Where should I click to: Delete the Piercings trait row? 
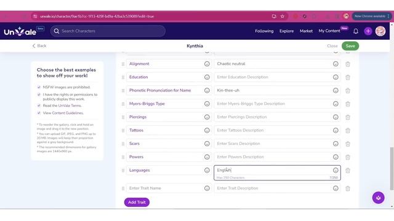point(348,117)
